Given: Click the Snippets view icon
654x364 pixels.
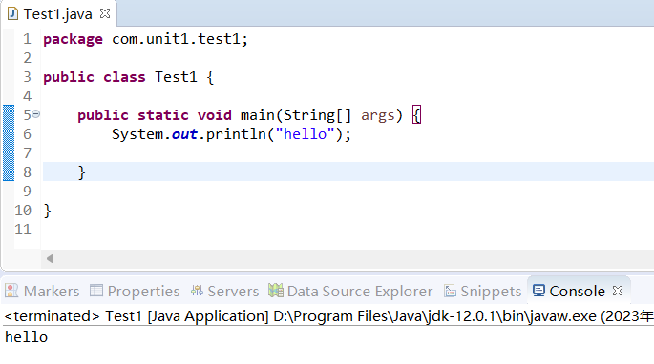Looking at the screenshot, I should click(450, 291).
